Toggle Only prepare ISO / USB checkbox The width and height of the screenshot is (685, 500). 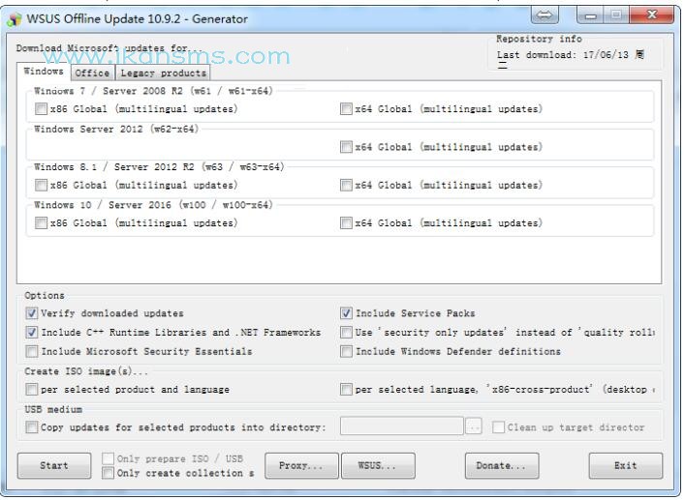pos(108,458)
